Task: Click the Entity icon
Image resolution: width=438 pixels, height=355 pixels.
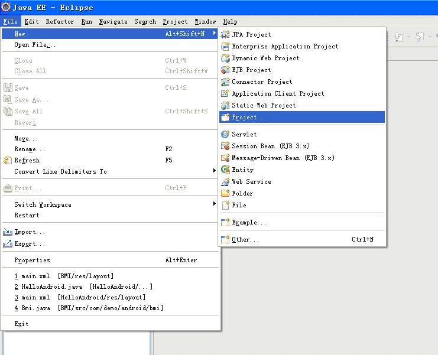Action: click(x=225, y=170)
